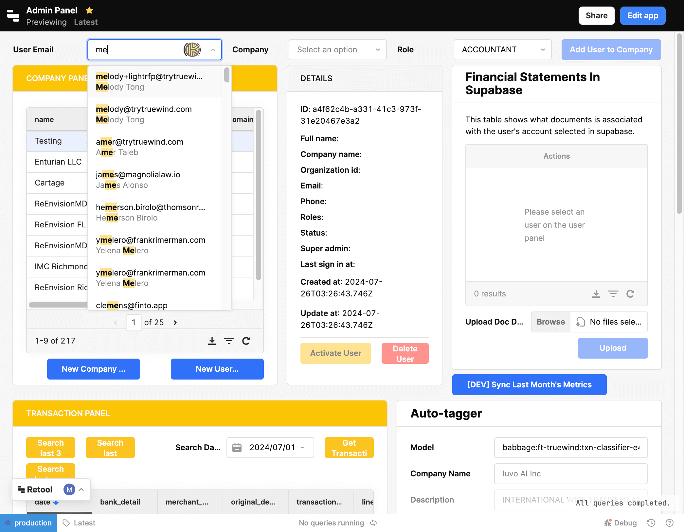Click the Edit app button
This screenshot has height=532, width=684.
[x=642, y=15]
